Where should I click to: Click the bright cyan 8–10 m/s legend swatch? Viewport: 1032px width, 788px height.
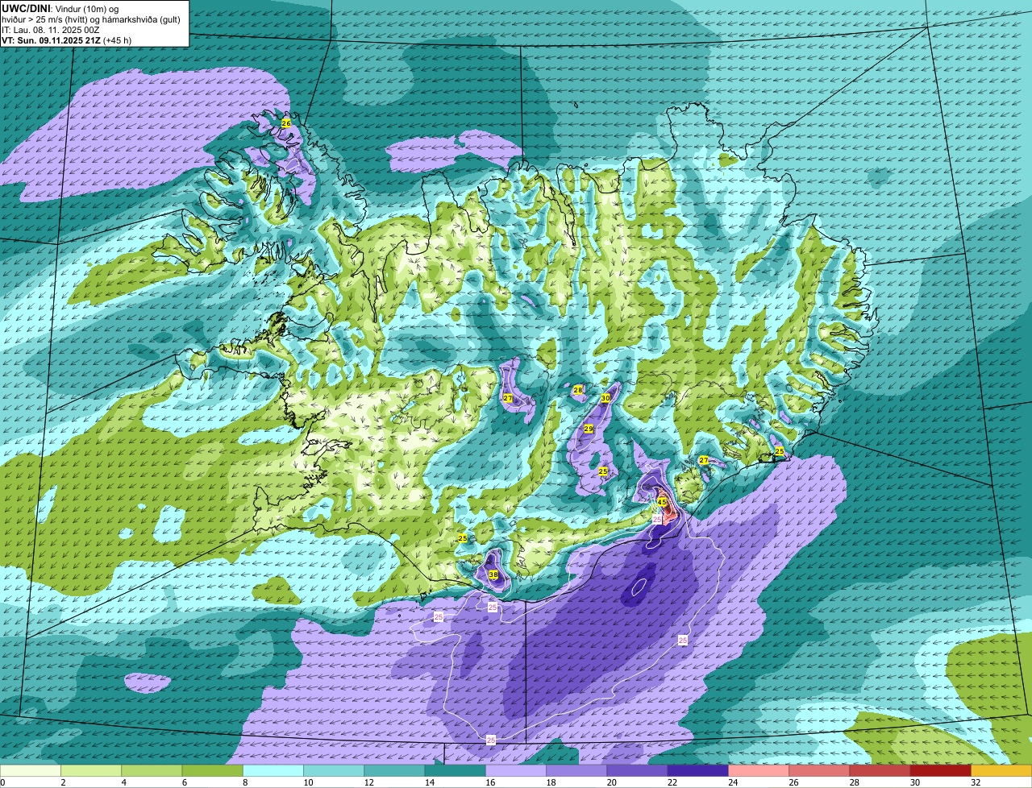[273, 770]
